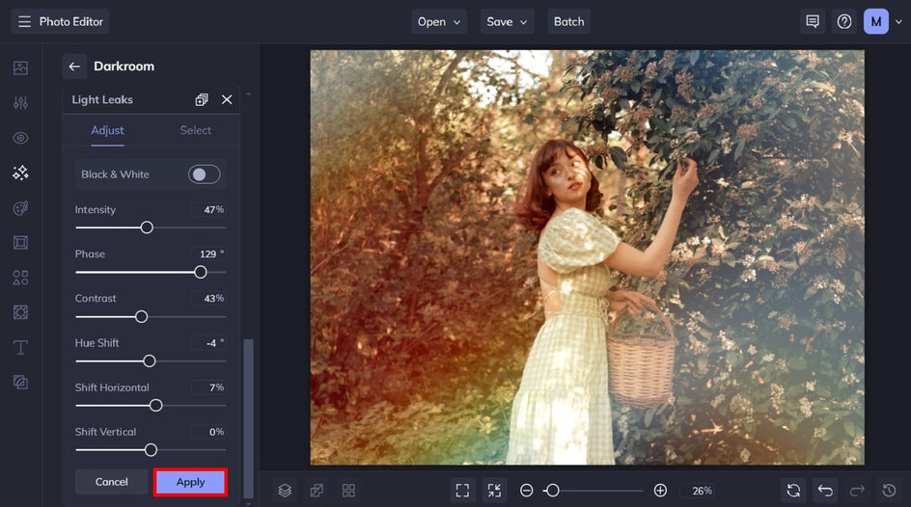Open the Layers panel icon
Viewport: 911px width, 507px height.
pyautogui.click(x=285, y=491)
